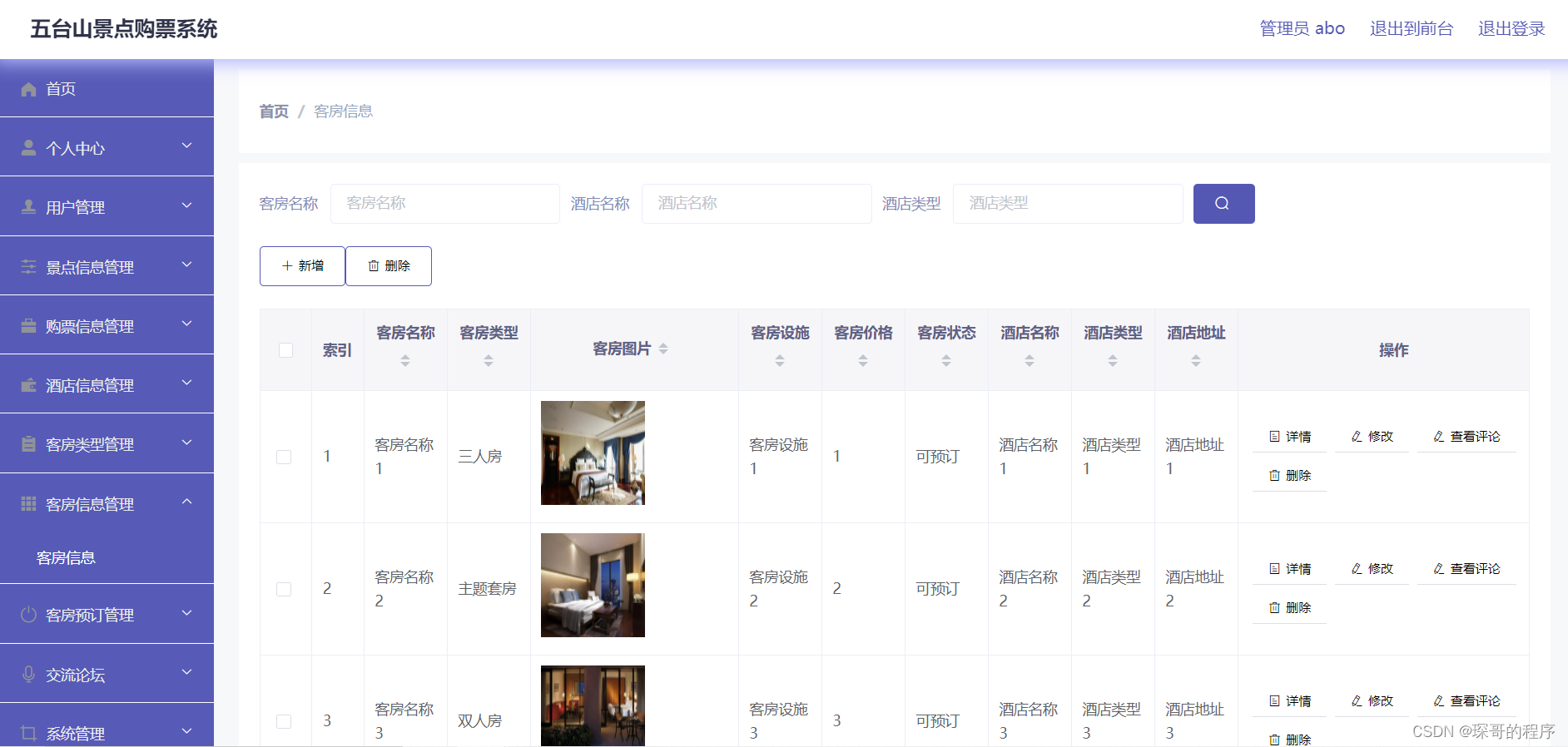Sort by 客房类型 using its sort arrows
The width and height of the screenshot is (1568, 747).
point(489,361)
